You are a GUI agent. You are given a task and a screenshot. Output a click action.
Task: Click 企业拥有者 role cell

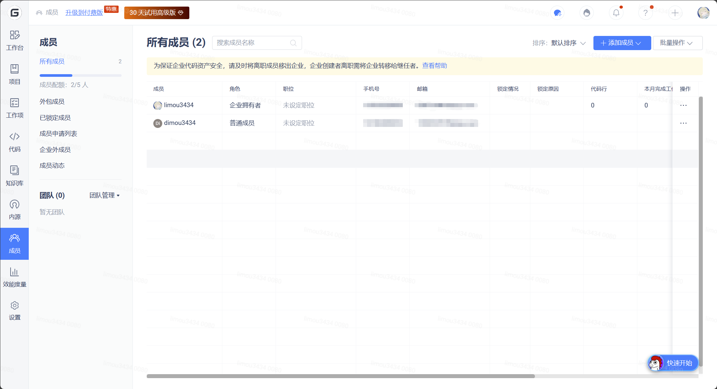point(245,105)
